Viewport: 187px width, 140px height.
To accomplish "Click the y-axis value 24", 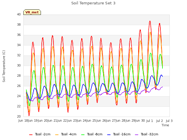I will [x=19, y=96].
